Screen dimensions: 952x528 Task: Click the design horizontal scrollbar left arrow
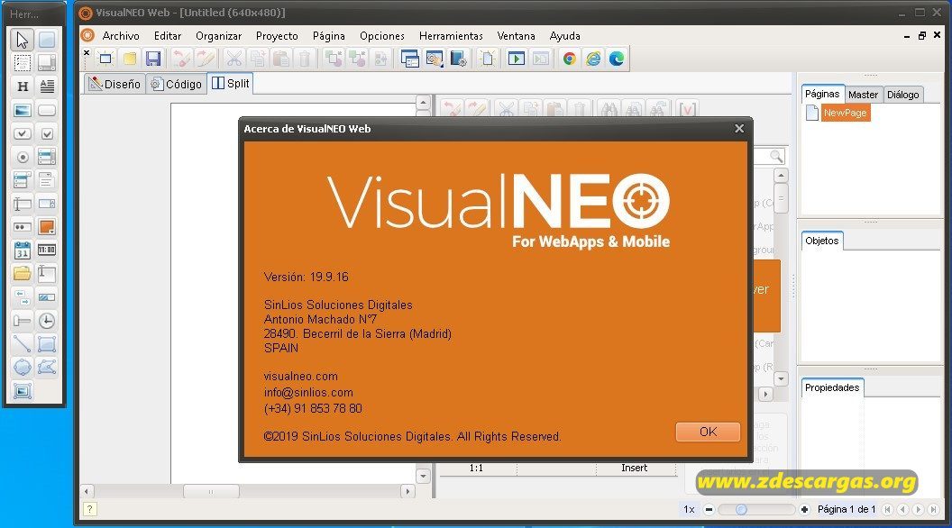pos(87,491)
